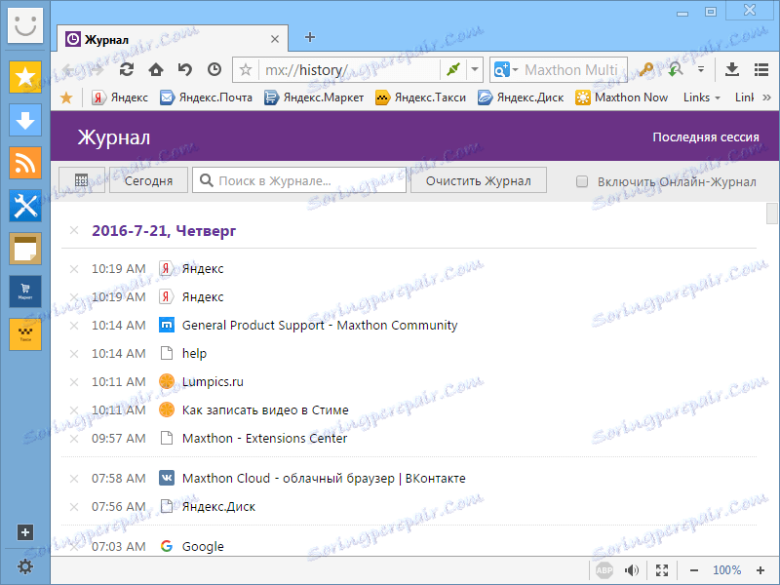The image size is (780, 585).
Task: Open the Последняя сессия link
Action: (707, 137)
